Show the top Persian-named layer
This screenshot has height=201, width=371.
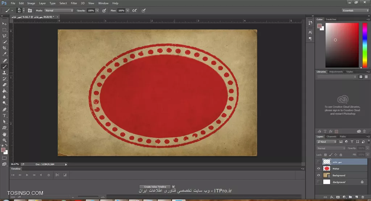[x=318, y=162]
